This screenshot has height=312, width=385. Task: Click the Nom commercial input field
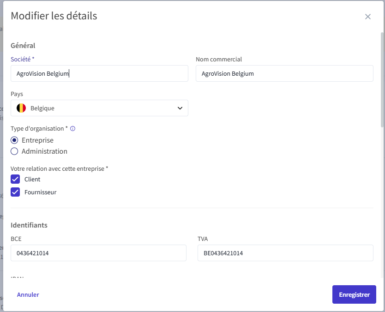pyautogui.click(x=284, y=73)
